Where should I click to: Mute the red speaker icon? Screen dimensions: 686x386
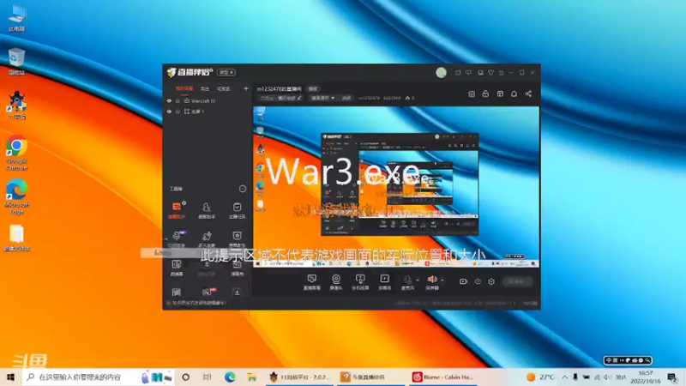[x=432, y=280]
